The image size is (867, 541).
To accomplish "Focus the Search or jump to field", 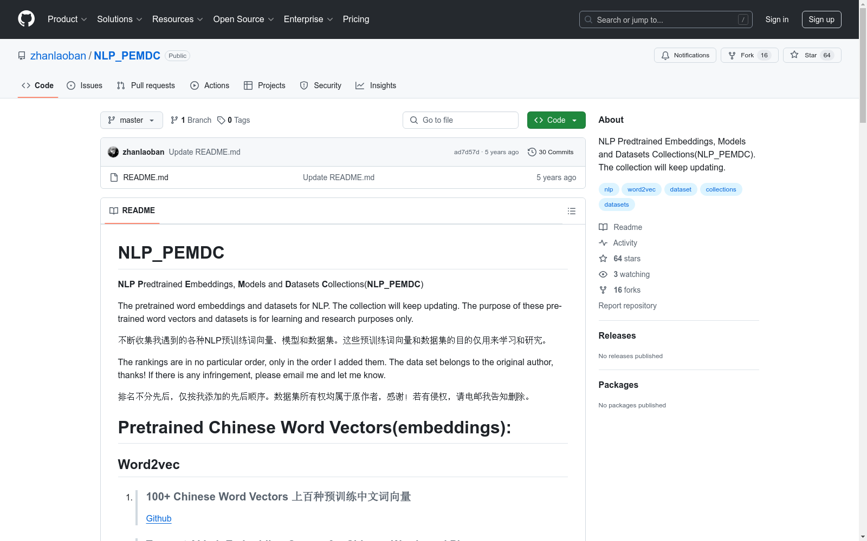I will point(666,19).
